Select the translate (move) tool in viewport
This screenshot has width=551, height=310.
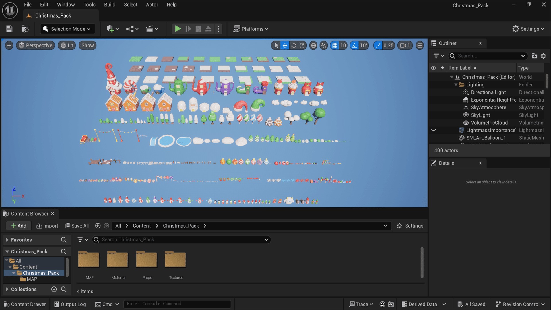pyautogui.click(x=285, y=45)
